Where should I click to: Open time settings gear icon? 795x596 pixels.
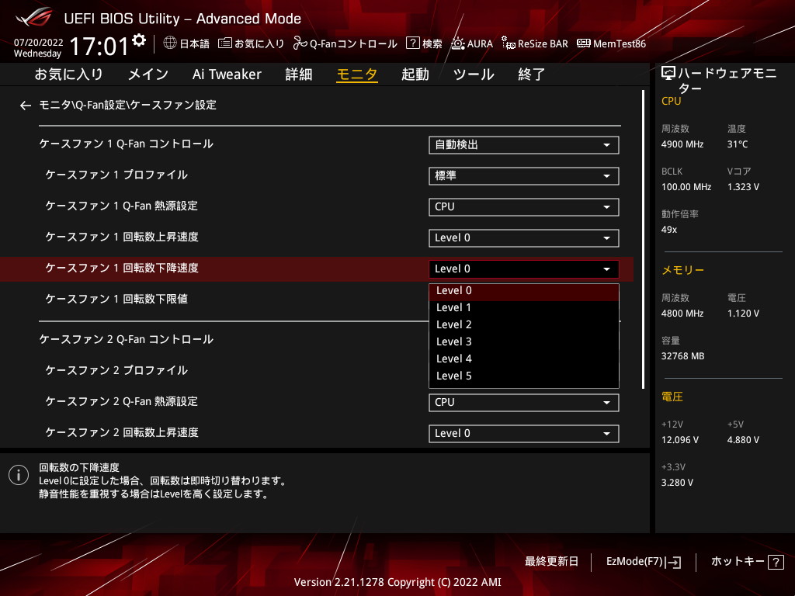point(139,40)
